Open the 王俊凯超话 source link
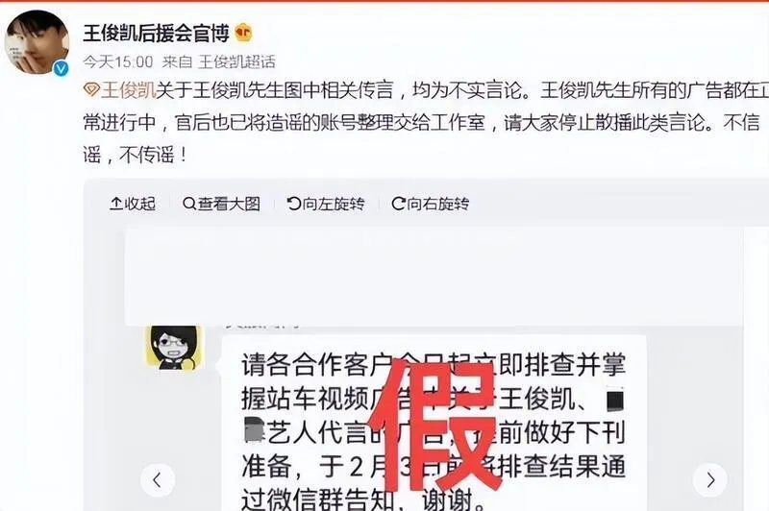The height and width of the screenshot is (511, 769). (236, 61)
